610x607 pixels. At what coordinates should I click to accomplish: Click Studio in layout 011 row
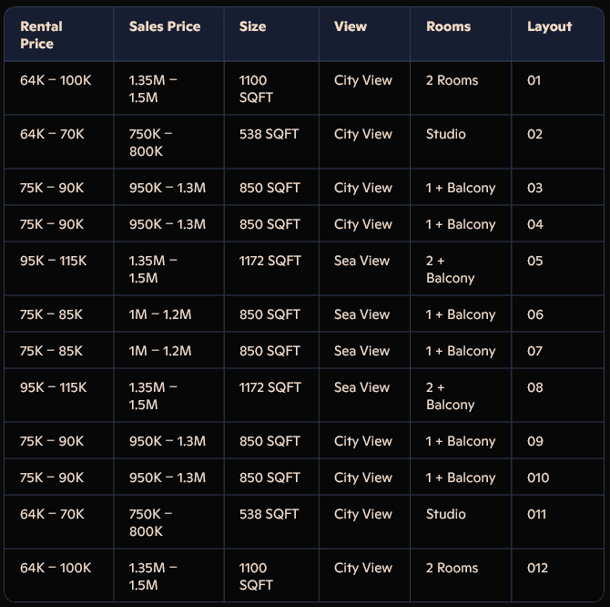point(445,514)
